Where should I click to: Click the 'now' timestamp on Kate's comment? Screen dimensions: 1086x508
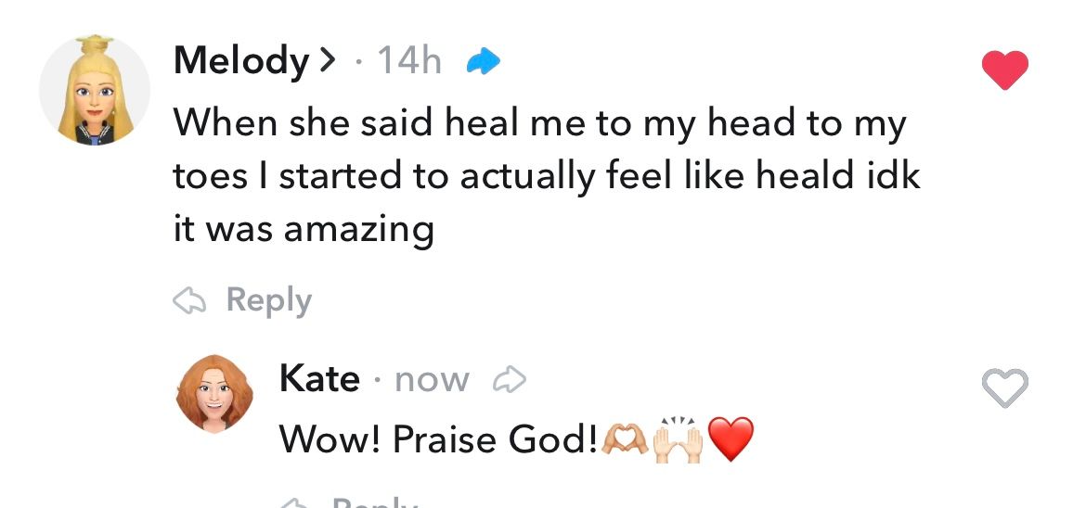coord(433,381)
